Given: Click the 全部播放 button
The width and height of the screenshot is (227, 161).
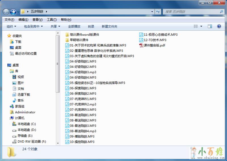Looking at the screenshot, I should click(74, 26).
